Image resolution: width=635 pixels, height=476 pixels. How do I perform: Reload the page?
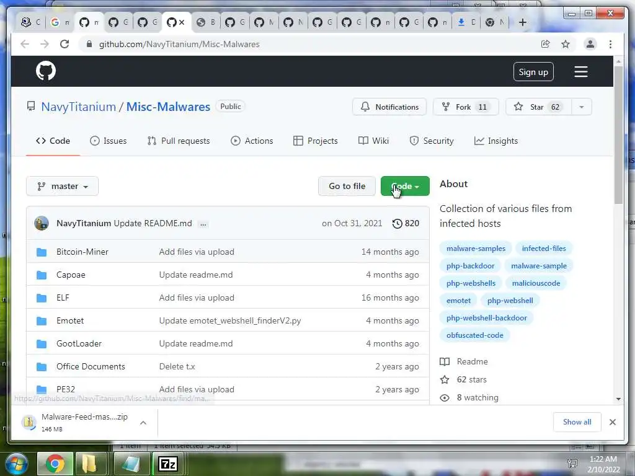click(x=64, y=44)
